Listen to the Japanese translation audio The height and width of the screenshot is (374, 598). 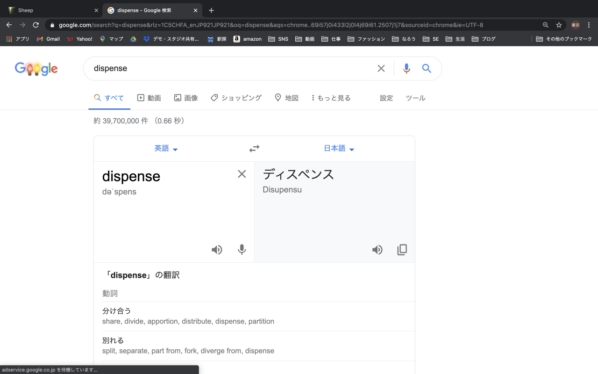(x=377, y=250)
